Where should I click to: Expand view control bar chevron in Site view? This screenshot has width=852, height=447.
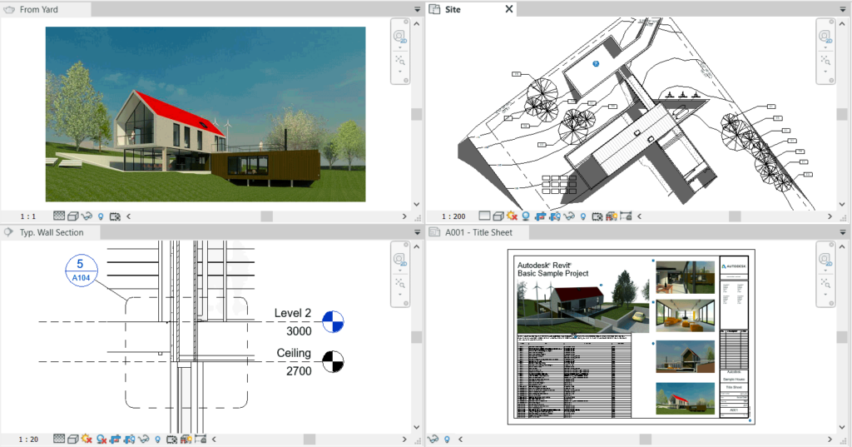click(640, 216)
